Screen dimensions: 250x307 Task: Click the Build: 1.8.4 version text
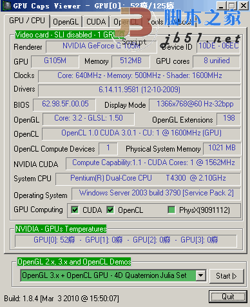61,299
